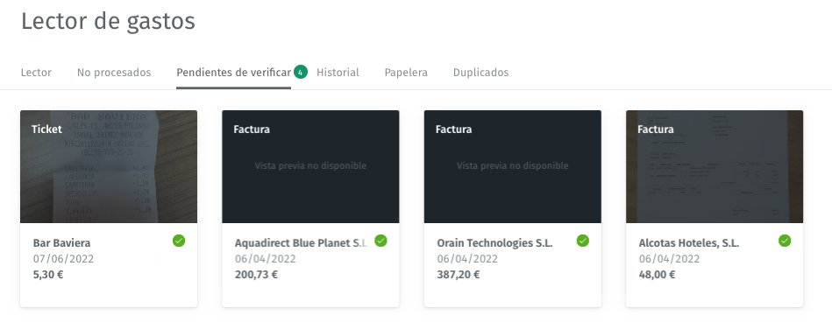Screen dimensions: 832x329
Task: Go to the Historial tab
Action: coord(338,73)
